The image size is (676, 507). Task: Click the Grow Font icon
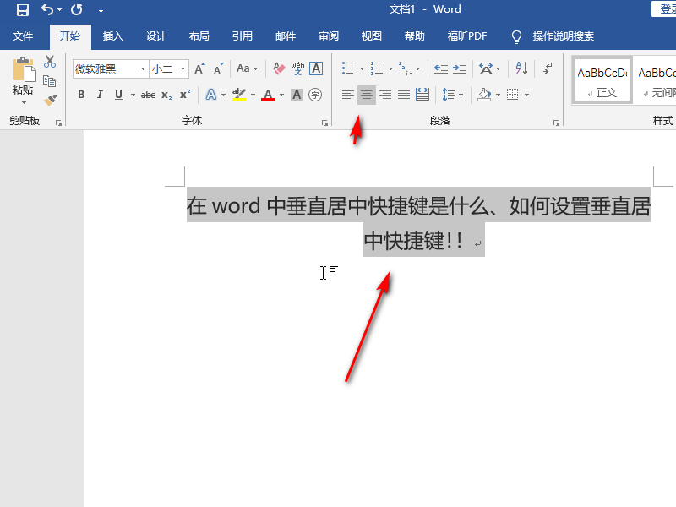199,68
